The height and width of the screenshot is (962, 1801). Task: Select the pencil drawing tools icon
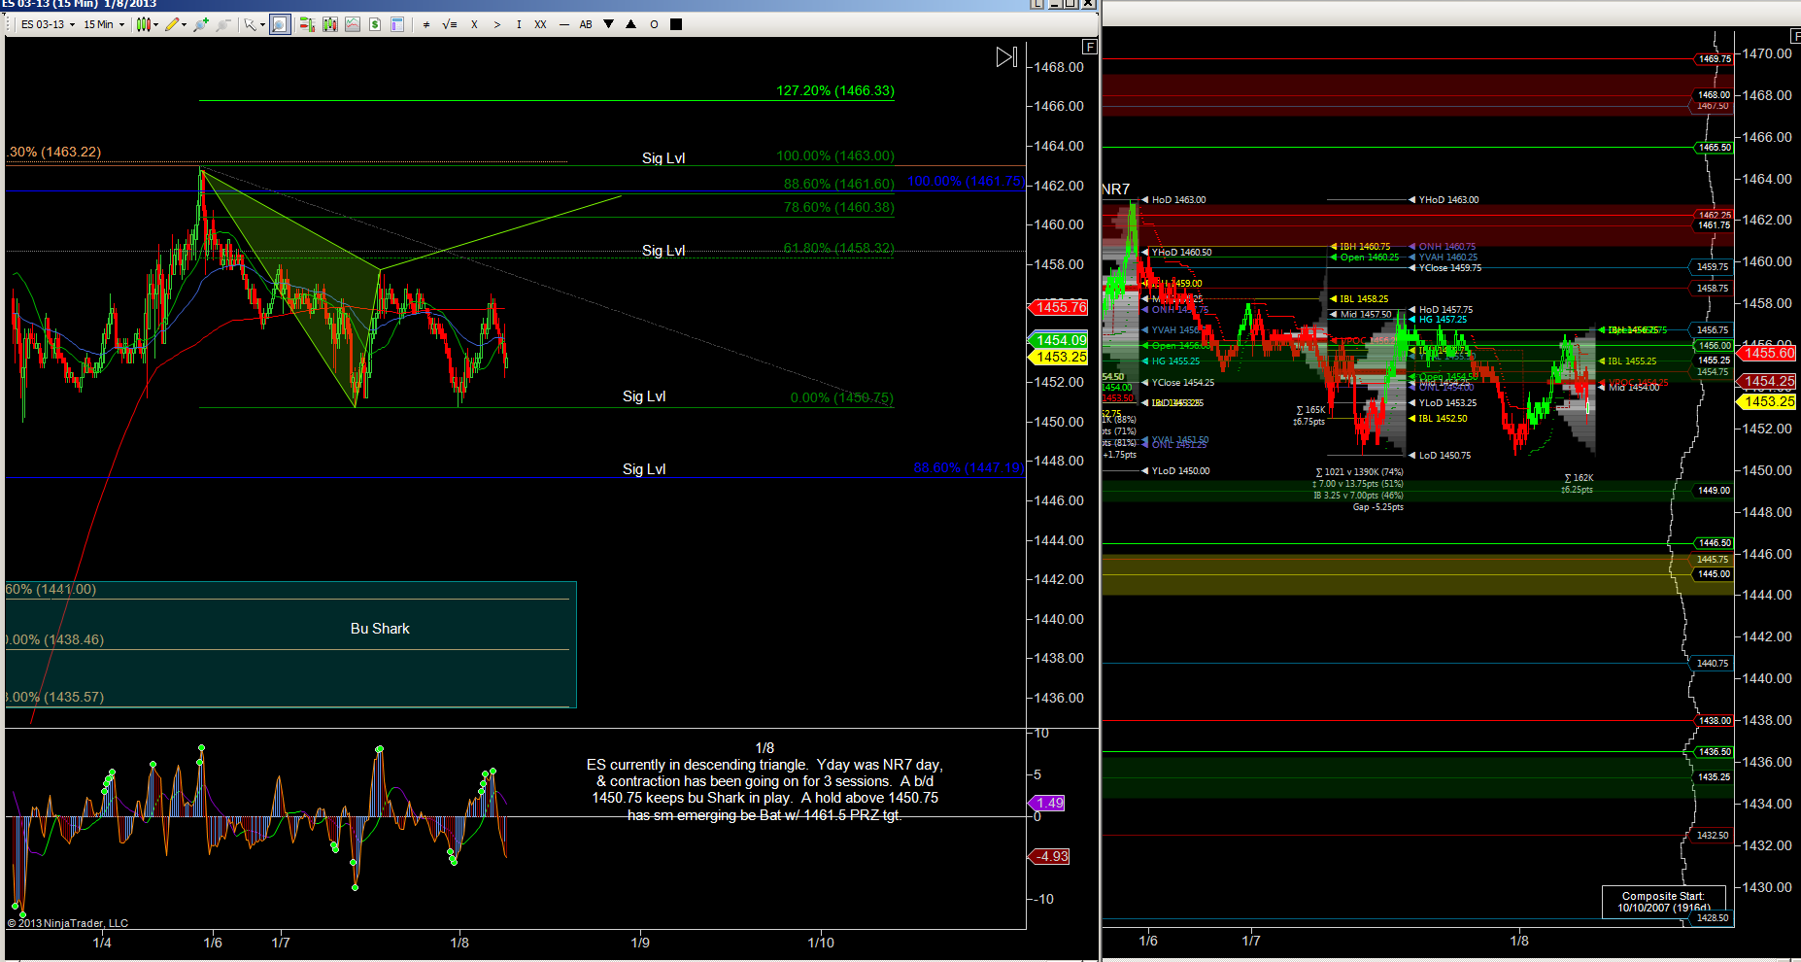point(175,24)
